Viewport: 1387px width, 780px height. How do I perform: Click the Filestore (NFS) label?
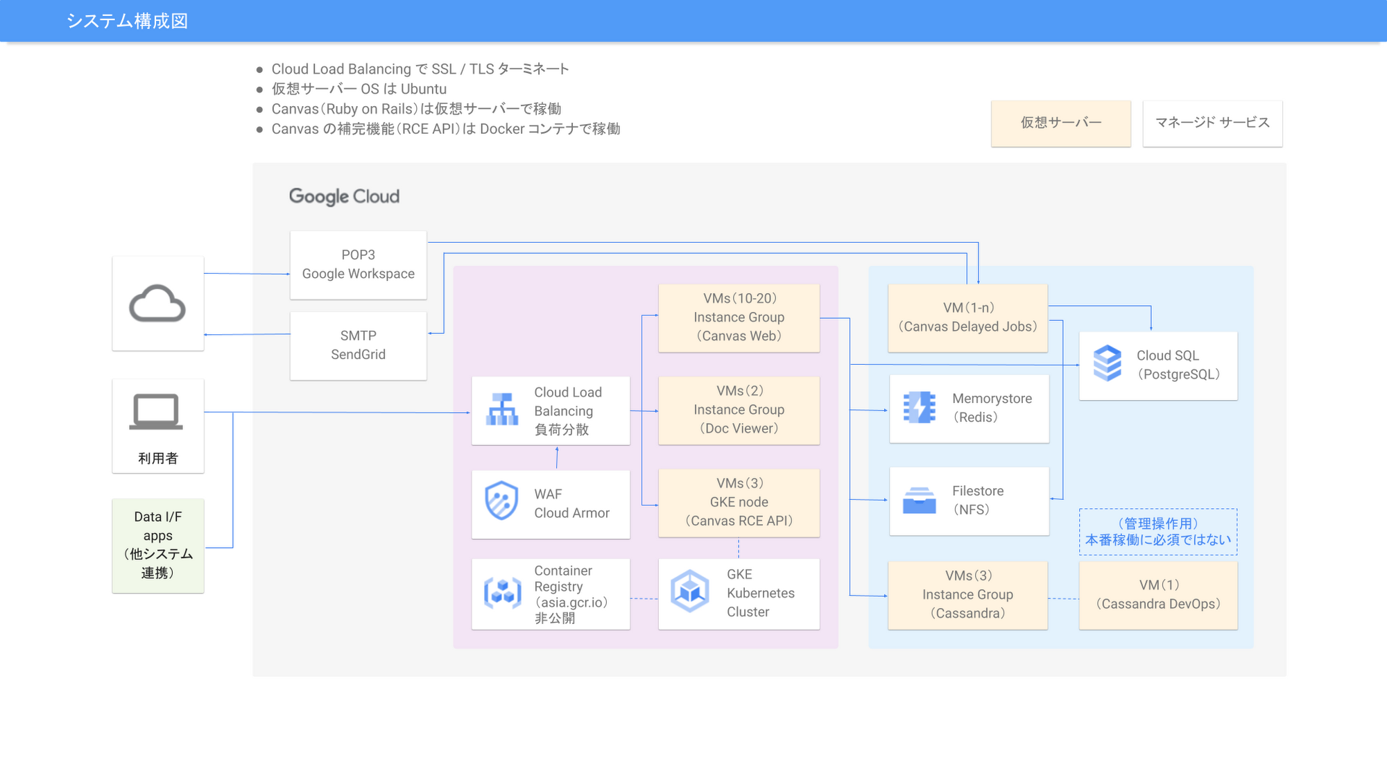978,500
